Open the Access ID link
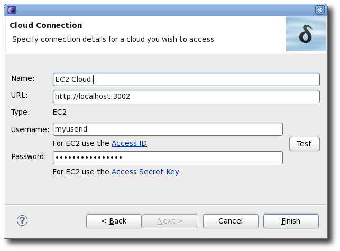Screen dimensions: 340x251 pyautogui.click(x=129, y=143)
